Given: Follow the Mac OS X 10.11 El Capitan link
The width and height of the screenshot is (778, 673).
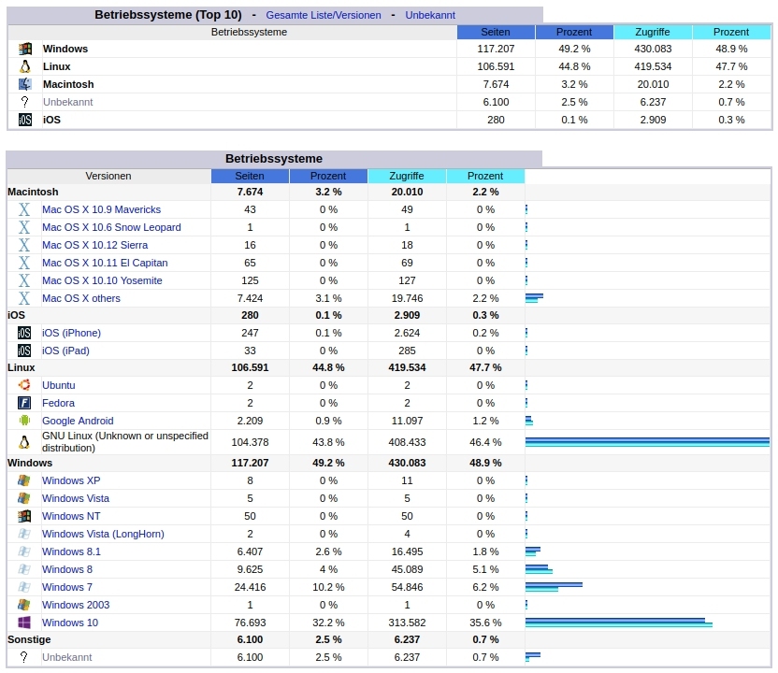Looking at the screenshot, I should tap(105, 263).
